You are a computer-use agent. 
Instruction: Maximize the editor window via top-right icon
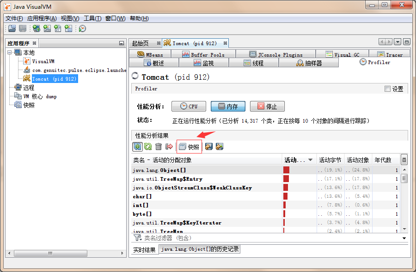406,42
